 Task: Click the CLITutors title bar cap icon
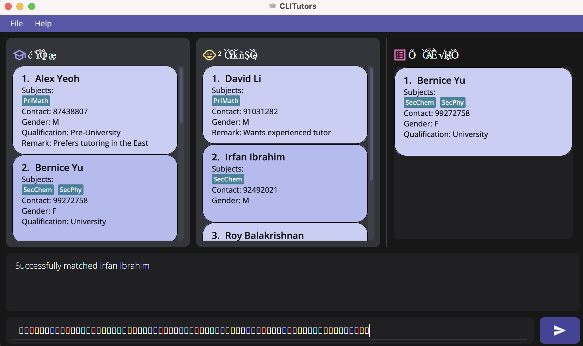(272, 6)
